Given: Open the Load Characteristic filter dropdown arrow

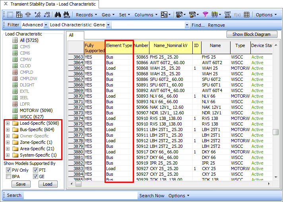Looking at the screenshot, I should [108, 25].
